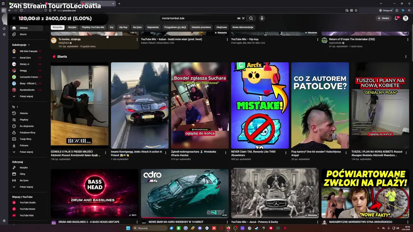This screenshot has height=232, width=413.
Task: Open the Ty section chevron
Action: (17, 107)
